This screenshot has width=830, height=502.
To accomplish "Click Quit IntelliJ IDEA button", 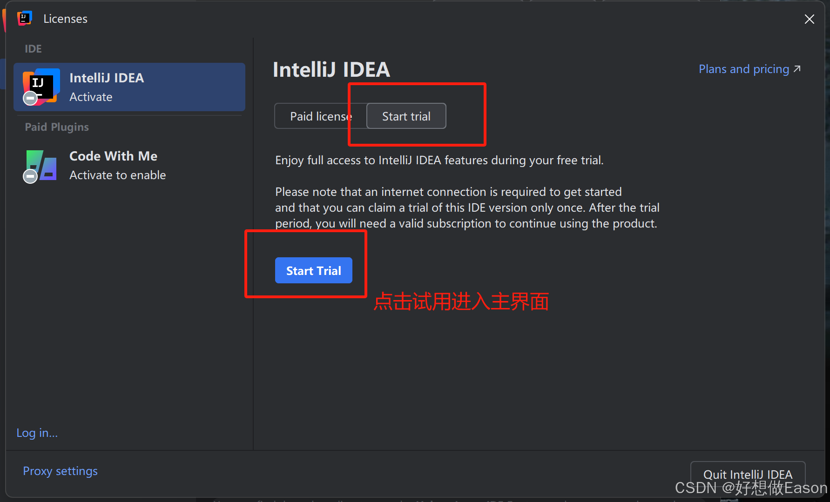I will click(x=748, y=475).
